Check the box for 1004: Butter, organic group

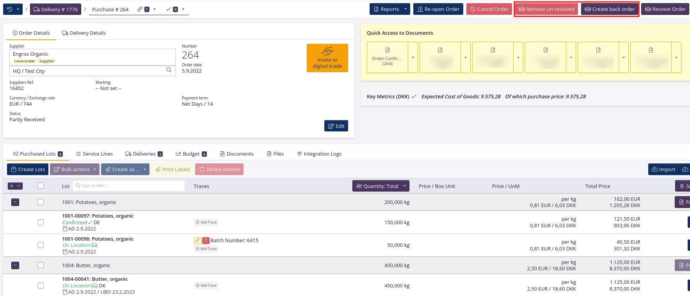pos(41,265)
